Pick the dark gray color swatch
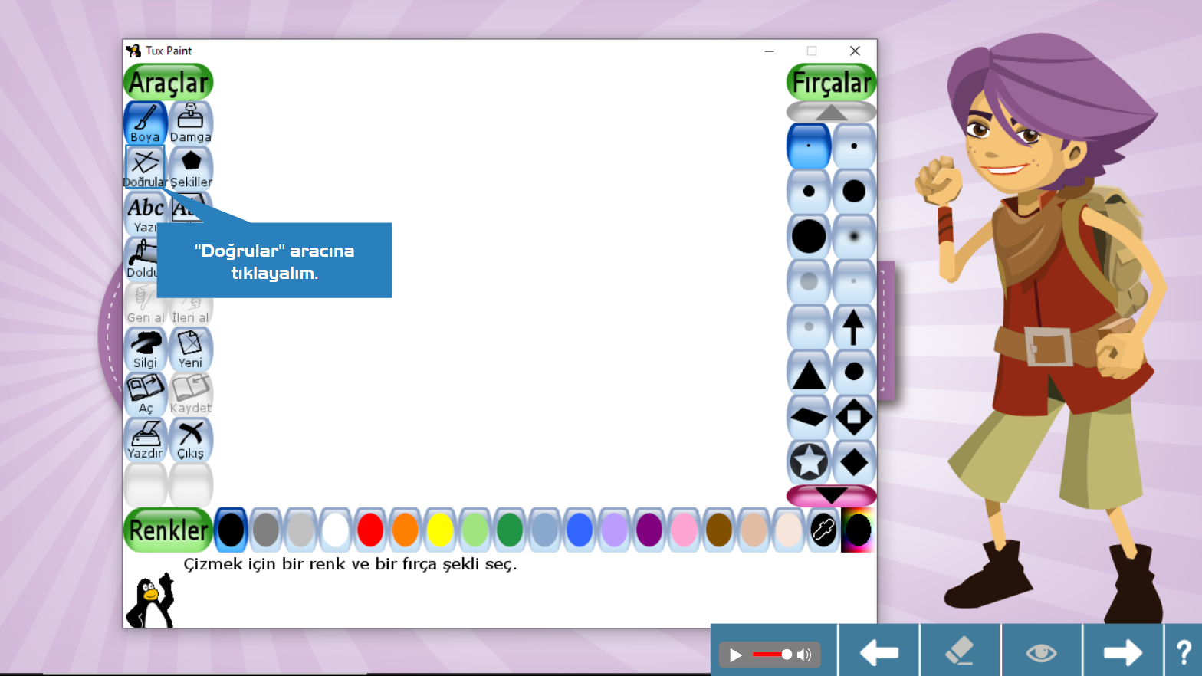Image resolution: width=1202 pixels, height=676 pixels. 266,530
